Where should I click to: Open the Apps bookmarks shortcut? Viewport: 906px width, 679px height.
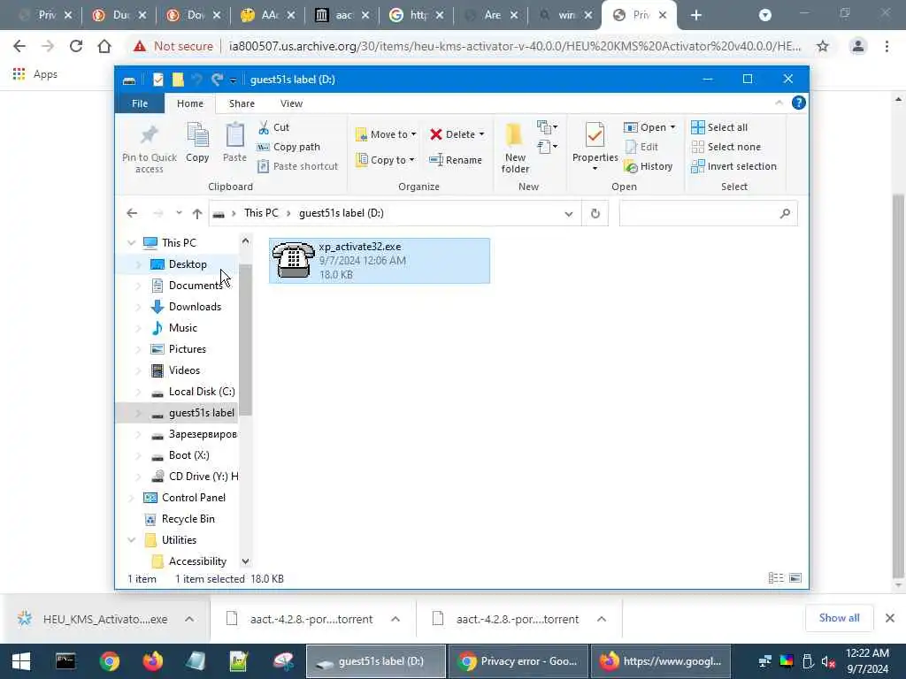[x=35, y=74]
